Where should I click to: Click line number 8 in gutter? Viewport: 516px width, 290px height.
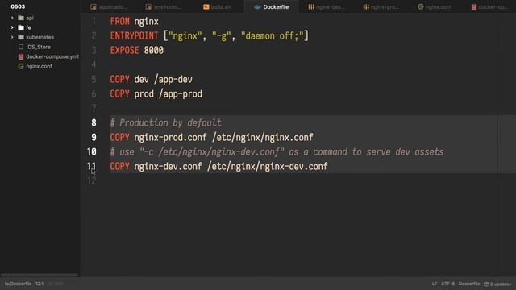tap(94, 123)
